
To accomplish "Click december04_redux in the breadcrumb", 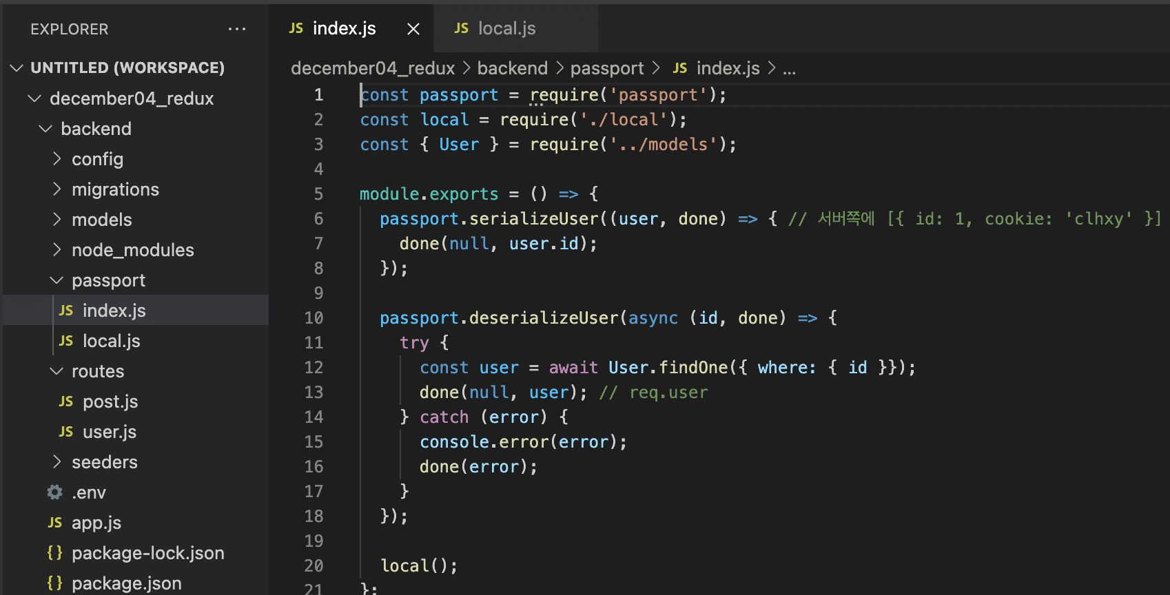I will coord(373,68).
